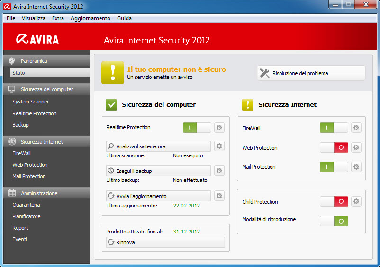Open System Scanner in sidebar
The width and height of the screenshot is (380, 267).
(30, 102)
